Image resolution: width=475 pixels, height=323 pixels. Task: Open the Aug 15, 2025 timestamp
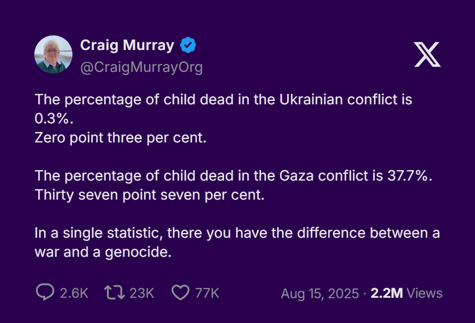tap(320, 293)
